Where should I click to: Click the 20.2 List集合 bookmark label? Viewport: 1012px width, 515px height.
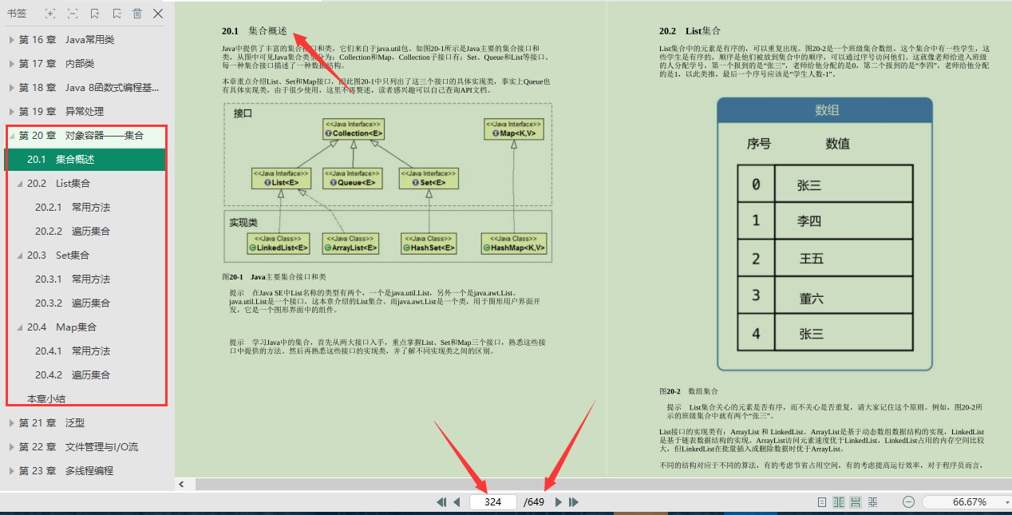pos(58,183)
